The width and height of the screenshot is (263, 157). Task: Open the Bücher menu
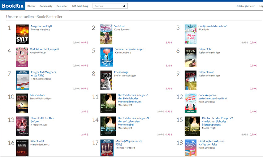point(31,6)
